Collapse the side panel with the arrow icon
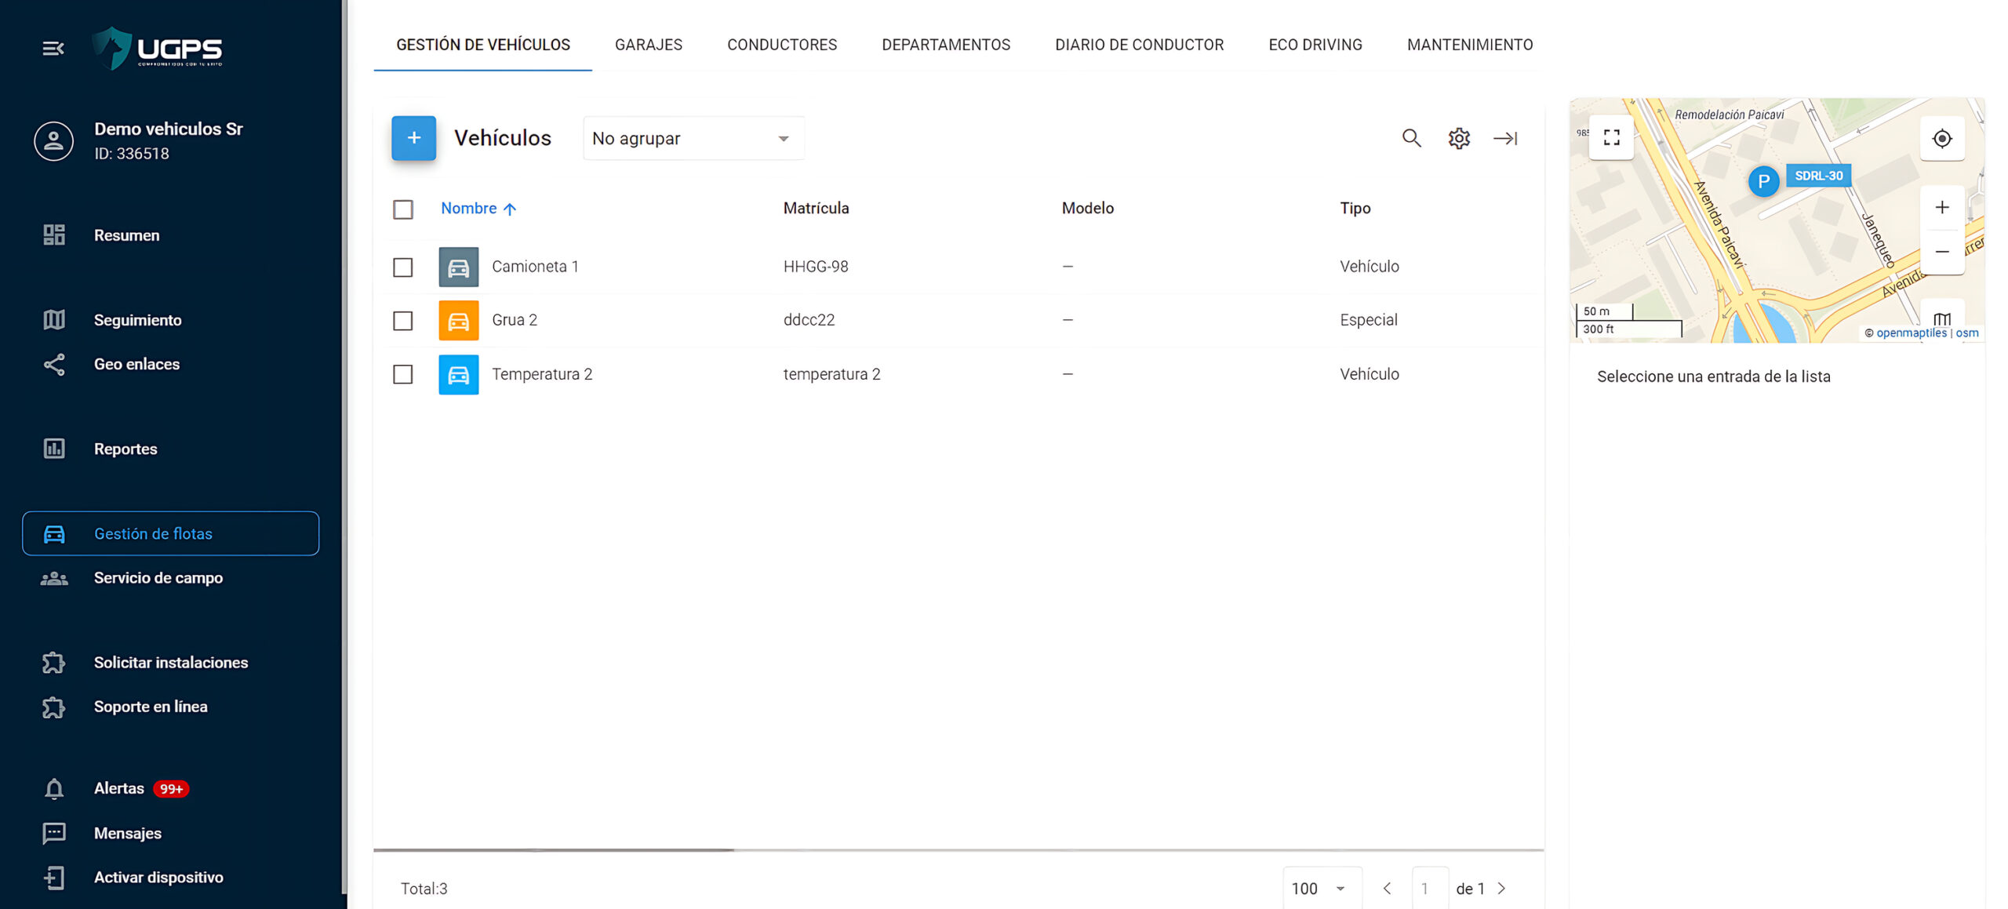This screenshot has width=2008, height=909. point(1504,139)
